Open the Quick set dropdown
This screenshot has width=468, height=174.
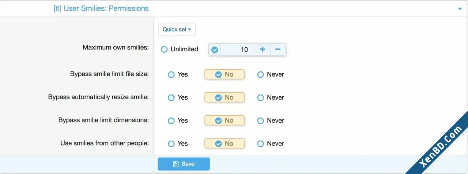tap(177, 30)
